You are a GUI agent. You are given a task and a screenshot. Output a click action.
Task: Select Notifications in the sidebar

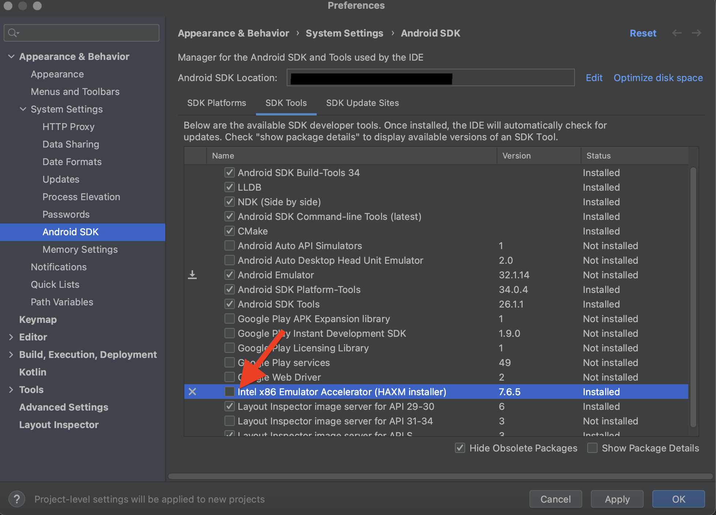pyautogui.click(x=59, y=267)
